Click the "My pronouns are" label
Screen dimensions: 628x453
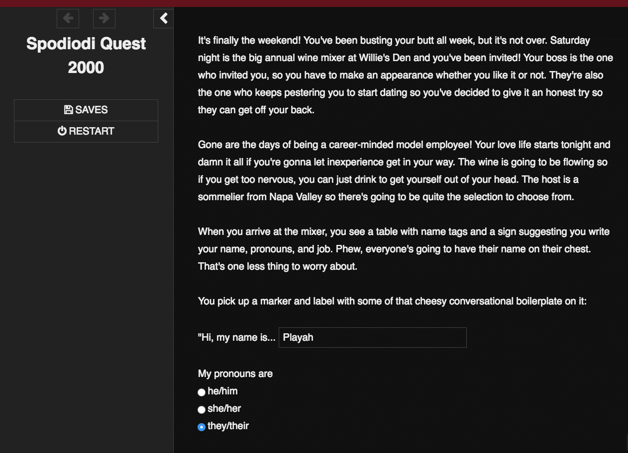coord(235,374)
